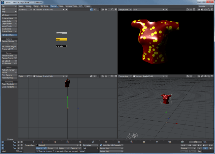The width and height of the screenshot is (215, 154).
Task: Open the Surface Editor
Action: point(9,18)
